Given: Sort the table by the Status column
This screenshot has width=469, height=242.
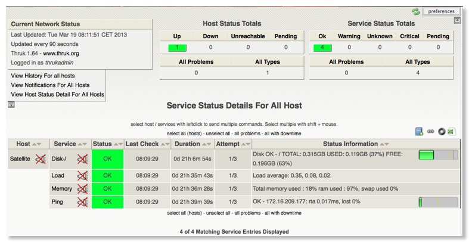Looking at the screenshot, I should pyautogui.click(x=117, y=144).
